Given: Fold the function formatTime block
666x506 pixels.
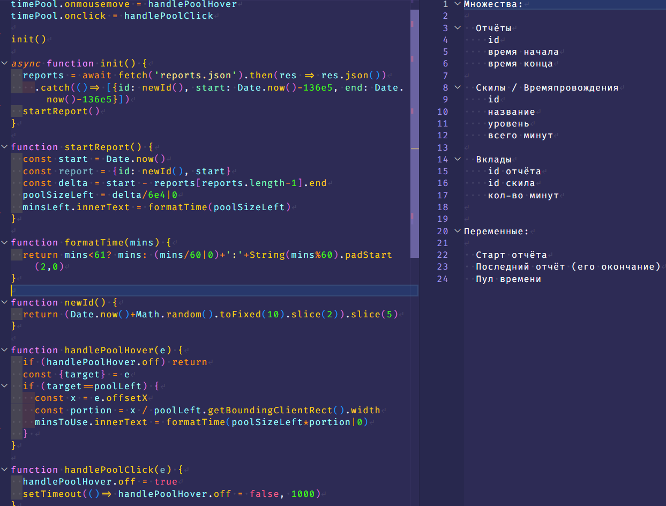Looking at the screenshot, I should (x=4, y=242).
